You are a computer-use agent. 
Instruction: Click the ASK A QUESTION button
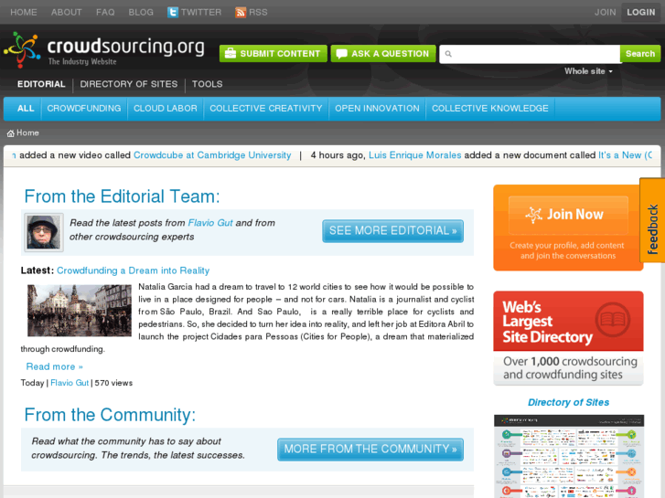[383, 54]
